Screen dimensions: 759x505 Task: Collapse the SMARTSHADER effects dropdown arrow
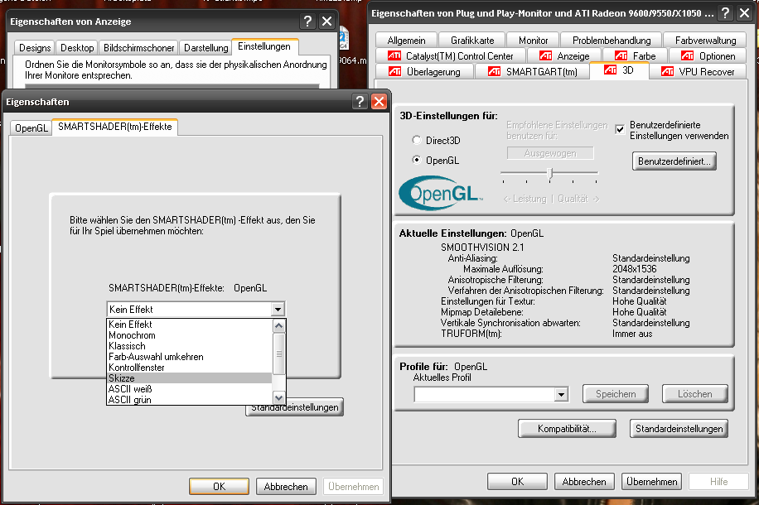pos(278,309)
